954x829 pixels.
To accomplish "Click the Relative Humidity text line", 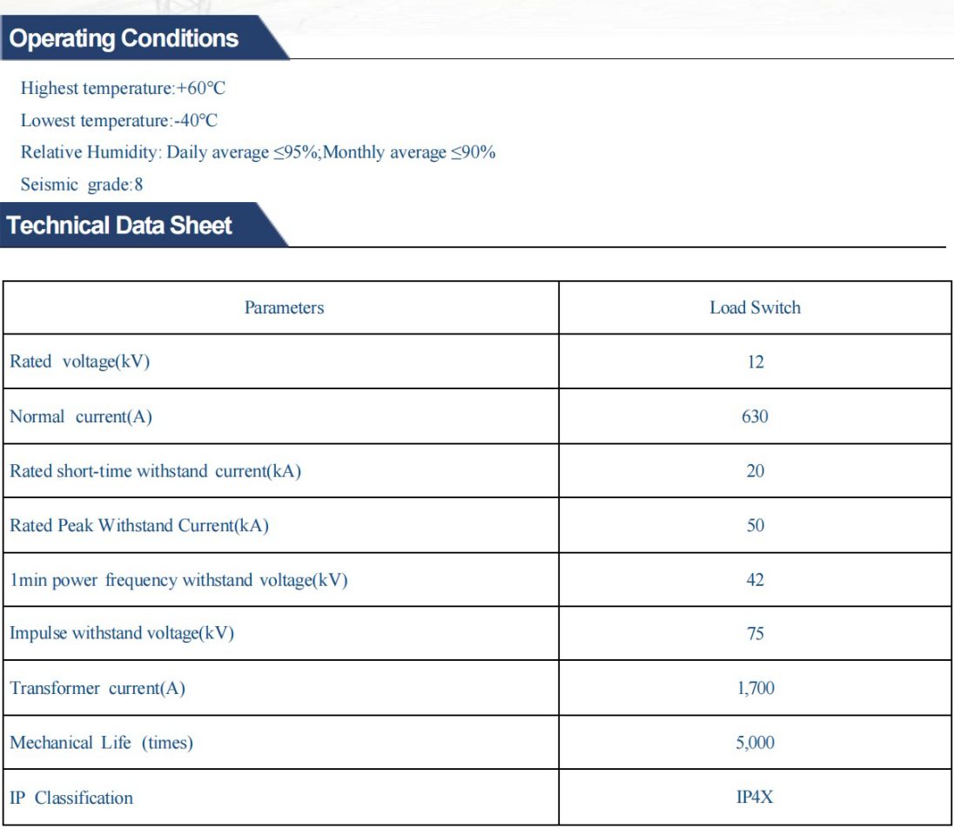I will click(x=258, y=152).
